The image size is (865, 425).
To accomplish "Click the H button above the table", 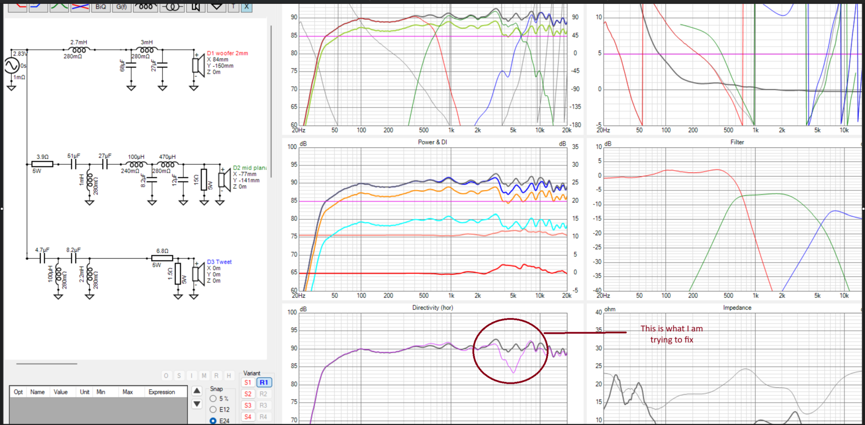I will 229,376.
